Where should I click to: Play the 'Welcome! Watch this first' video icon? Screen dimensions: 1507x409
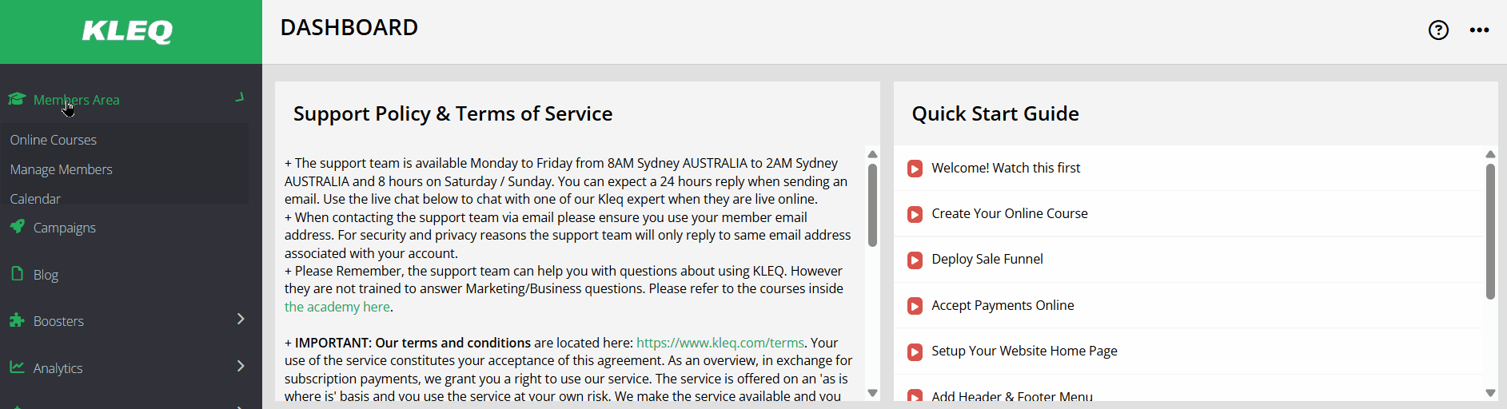pyautogui.click(x=915, y=169)
